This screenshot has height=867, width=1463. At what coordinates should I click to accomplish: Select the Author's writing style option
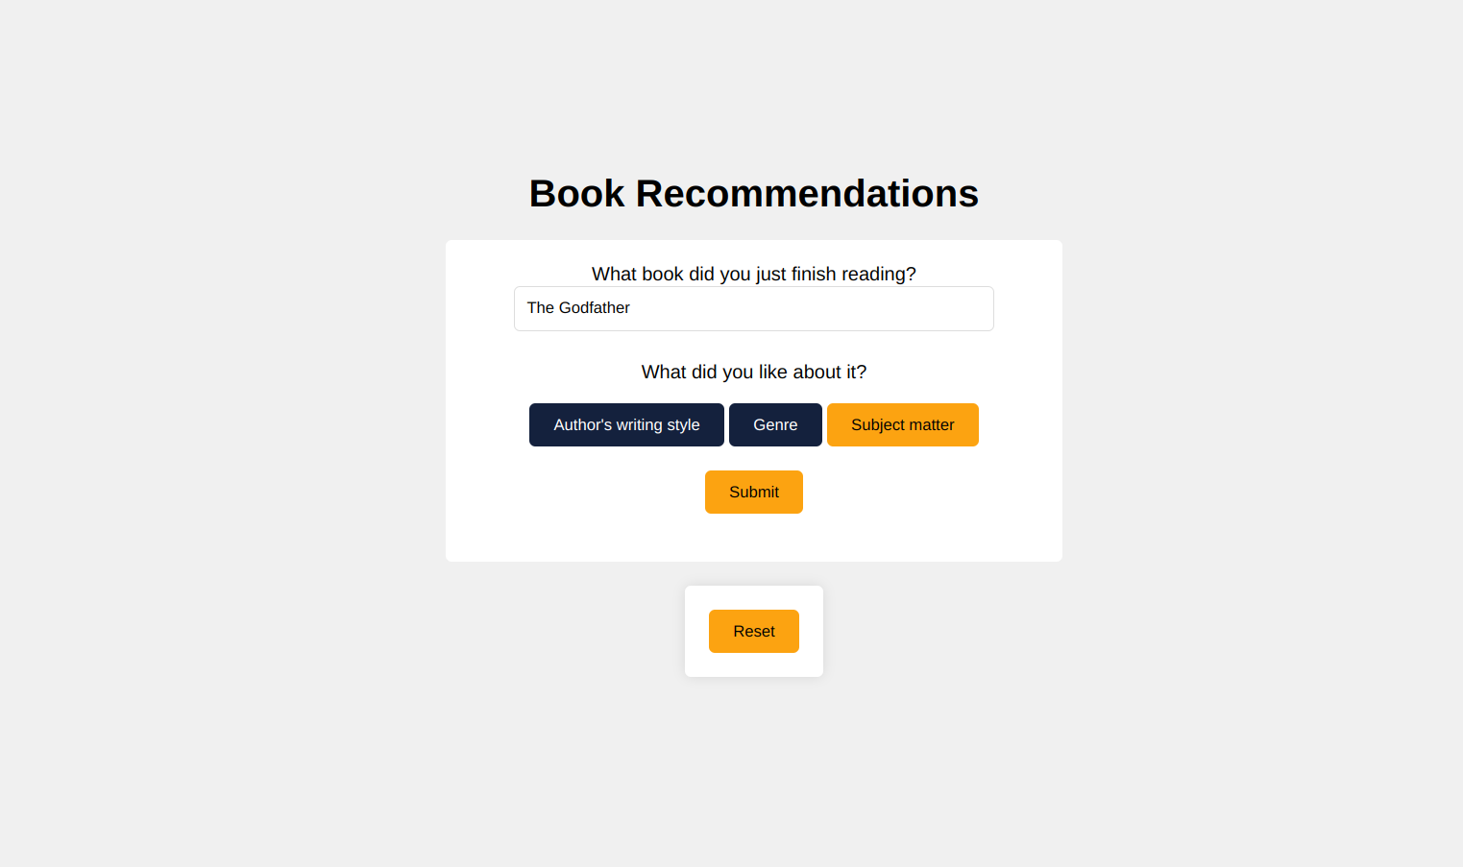pyautogui.click(x=626, y=424)
